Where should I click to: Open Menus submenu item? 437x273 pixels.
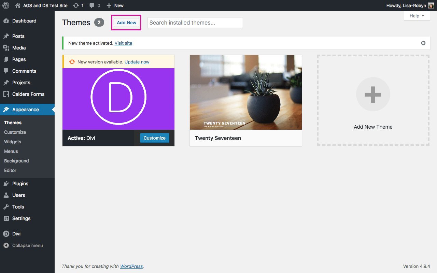(x=11, y=151)
